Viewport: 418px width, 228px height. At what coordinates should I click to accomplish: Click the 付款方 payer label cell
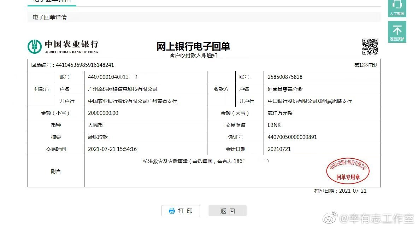42,89
